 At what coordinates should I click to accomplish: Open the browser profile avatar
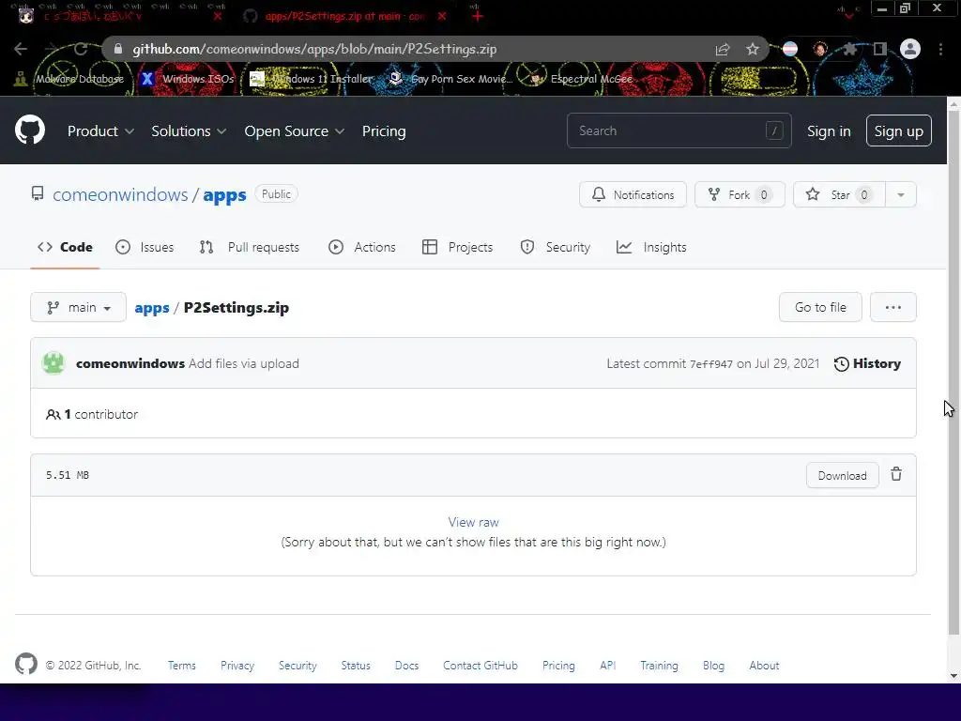coord(910,49)
